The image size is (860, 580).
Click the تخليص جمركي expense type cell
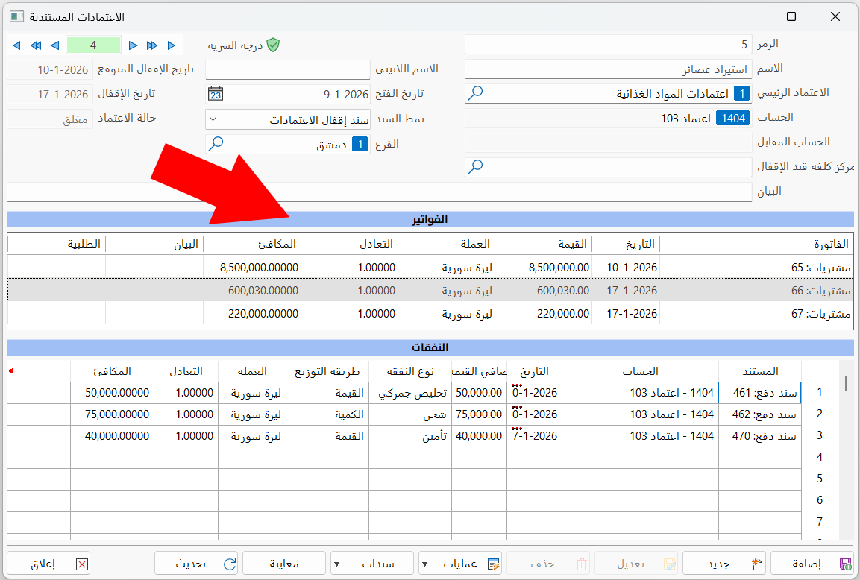click(x=410, y=393)
